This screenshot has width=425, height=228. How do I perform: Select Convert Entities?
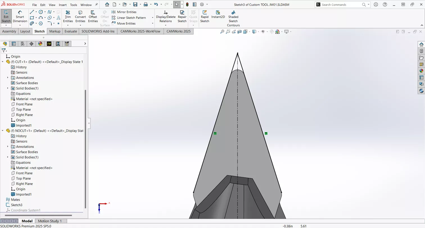[80, 16]
